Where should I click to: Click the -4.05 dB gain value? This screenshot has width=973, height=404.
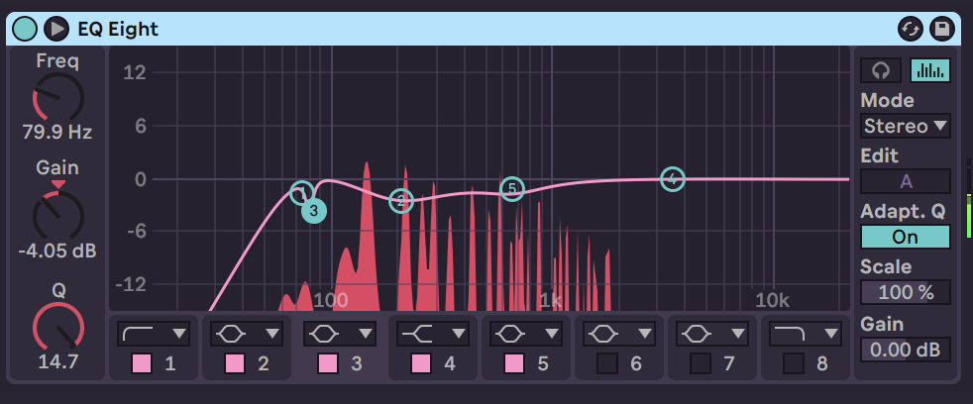click(x=57, y=252)
